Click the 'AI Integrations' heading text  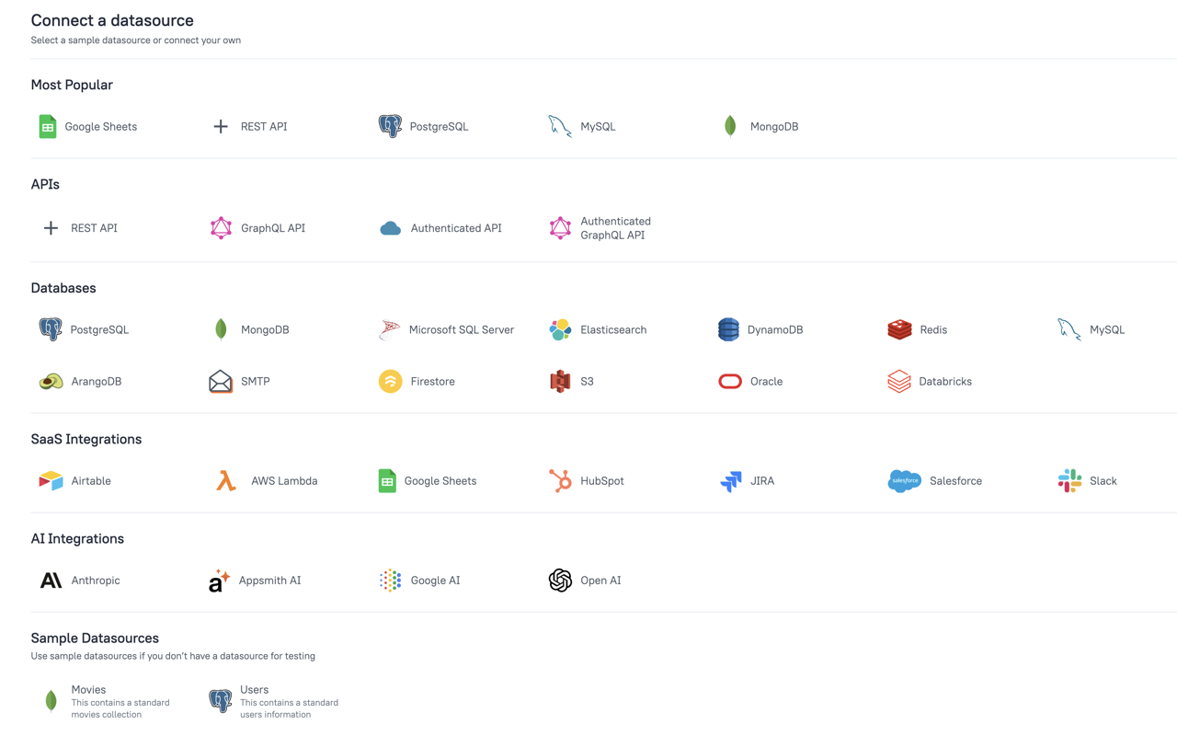point(77,539)
